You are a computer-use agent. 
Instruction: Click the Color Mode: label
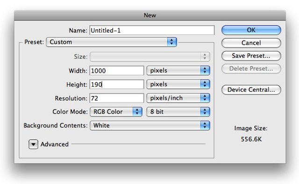[x=70, y=112]
